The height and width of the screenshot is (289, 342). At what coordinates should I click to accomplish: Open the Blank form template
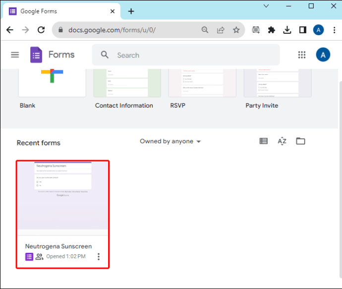52,83
